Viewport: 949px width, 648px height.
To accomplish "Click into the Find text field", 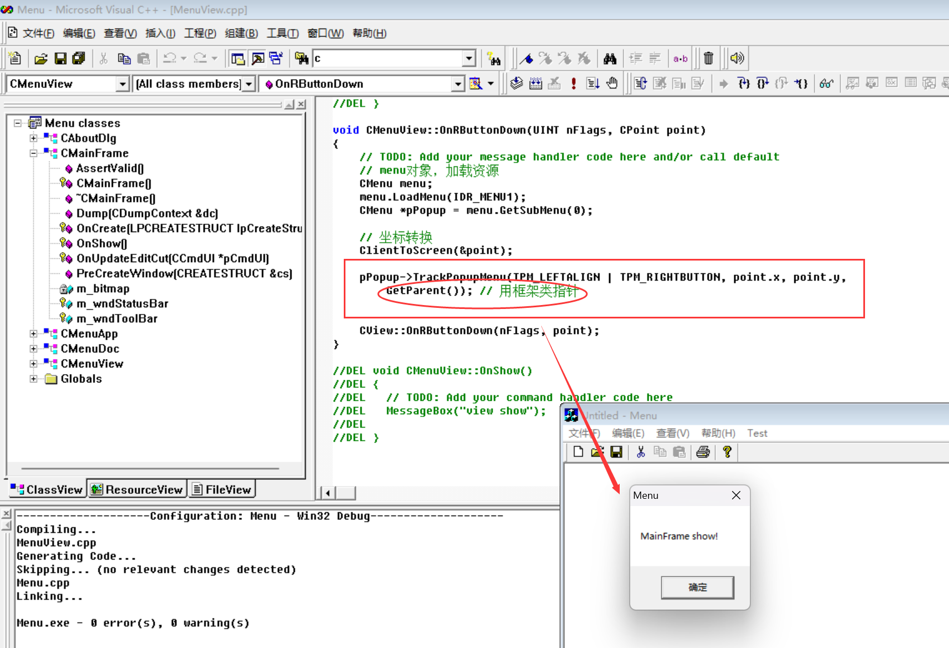I will click(388, 58).
